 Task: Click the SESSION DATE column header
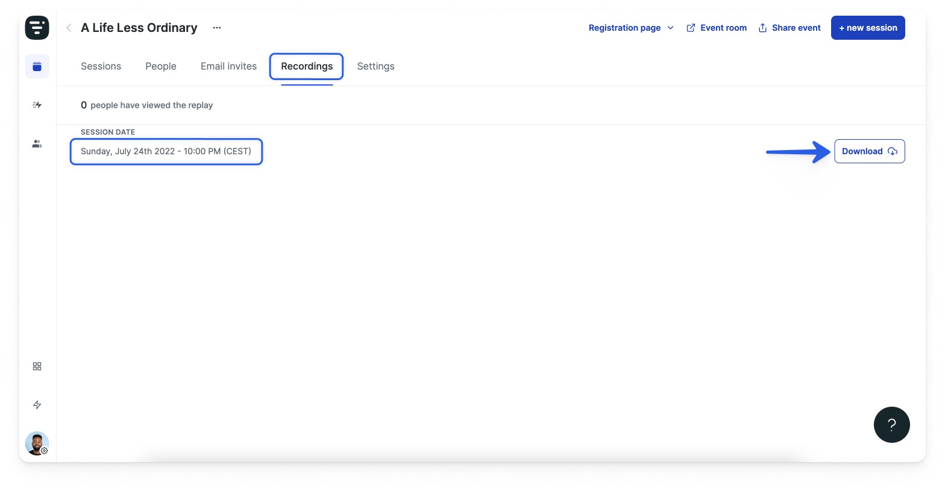[x=108, y=132]
